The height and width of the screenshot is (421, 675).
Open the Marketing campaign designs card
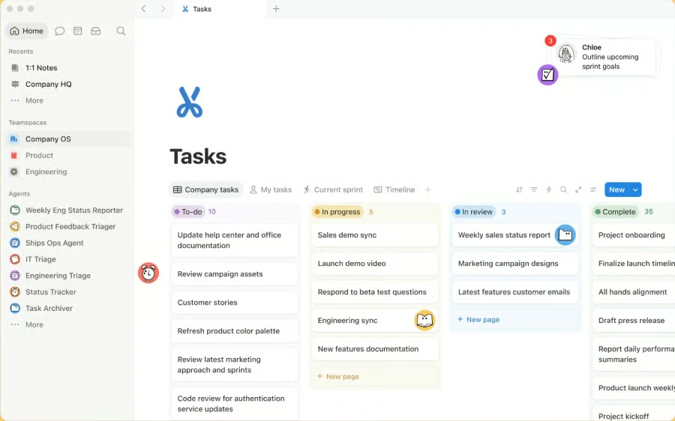coord(515,263)
